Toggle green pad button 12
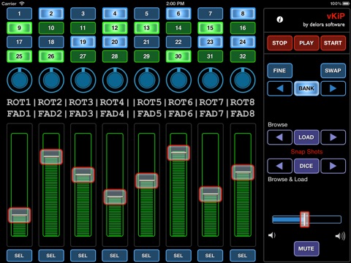The image size is (351, 263). point(115,28)
